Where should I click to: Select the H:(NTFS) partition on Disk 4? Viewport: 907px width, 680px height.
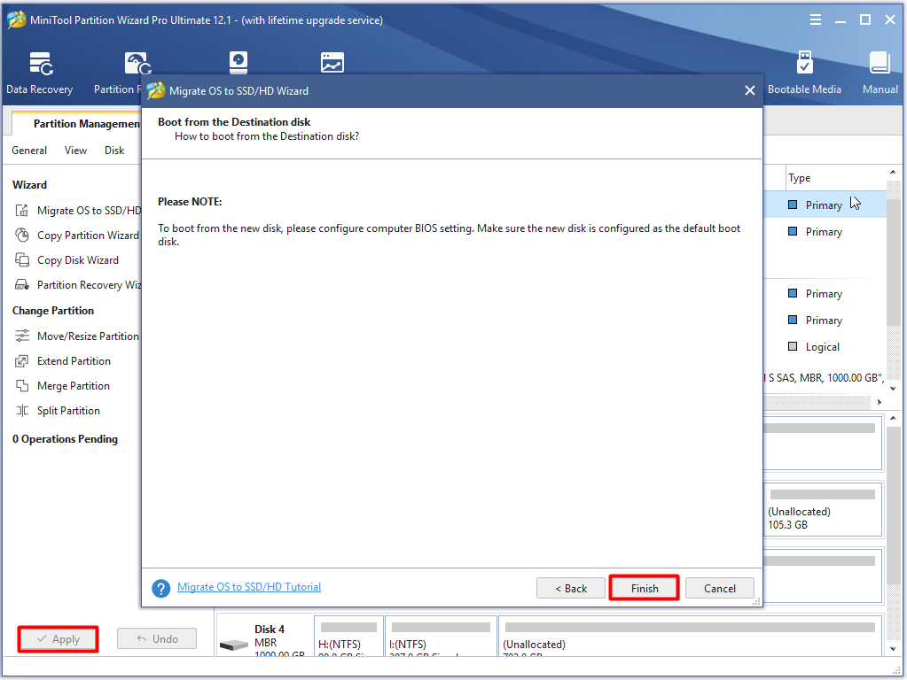pyautogui.click(x=348, y=637)
